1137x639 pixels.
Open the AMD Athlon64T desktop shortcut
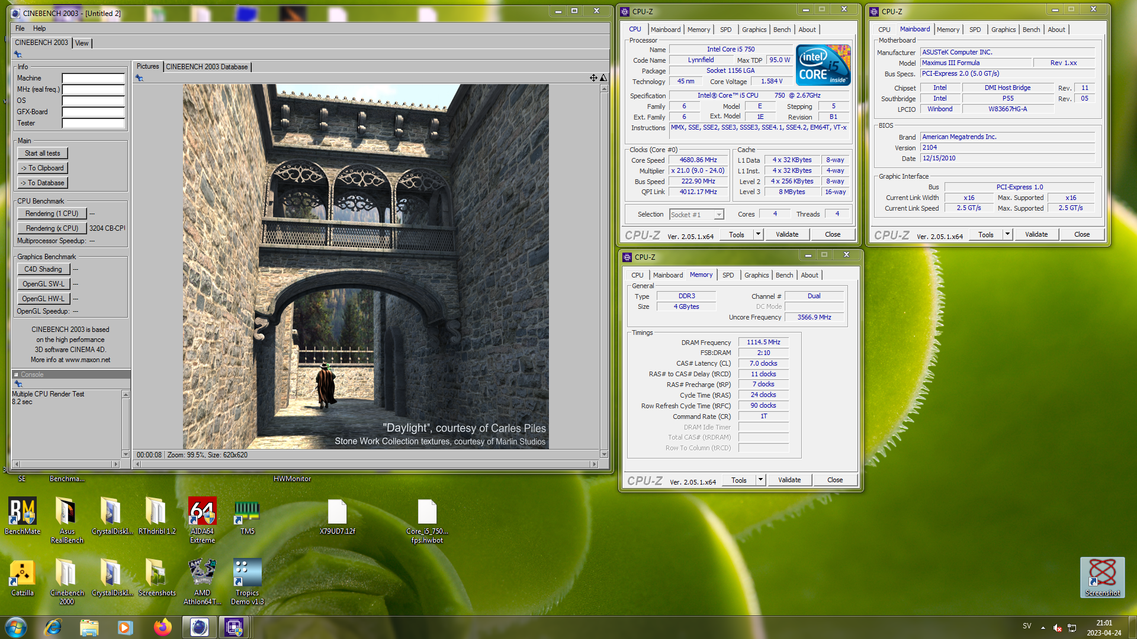[202, 582]
